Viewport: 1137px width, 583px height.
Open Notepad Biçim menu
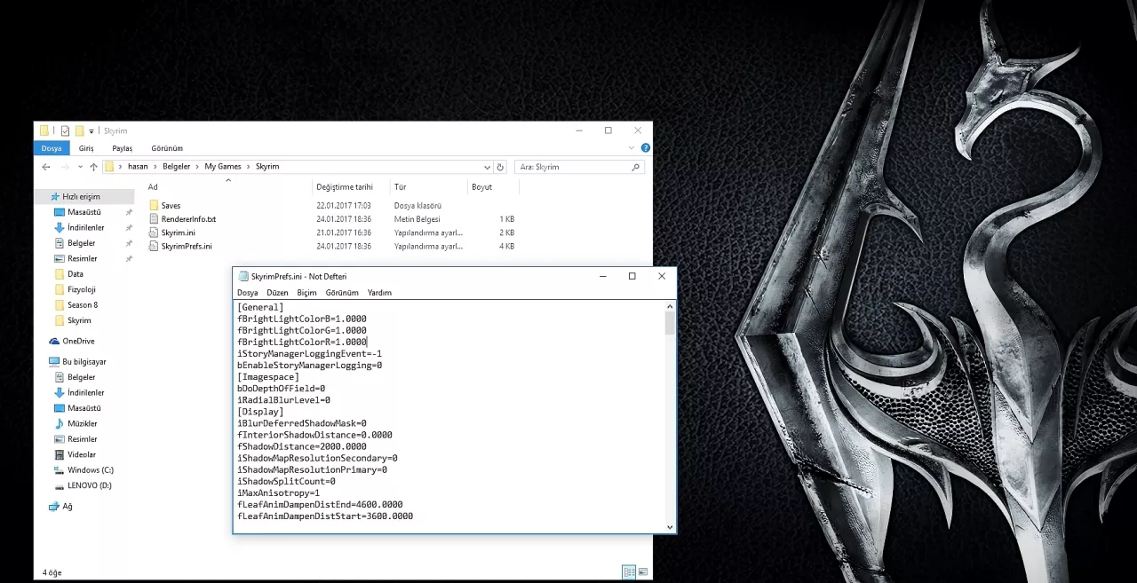pyautogui.click(x=306, y=292)
